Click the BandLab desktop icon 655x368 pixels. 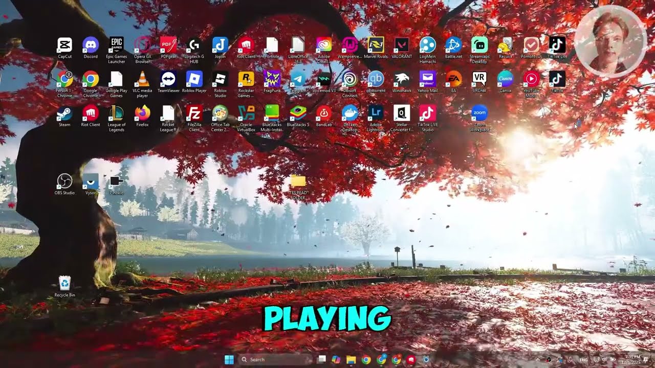click(x=324, y=113)
